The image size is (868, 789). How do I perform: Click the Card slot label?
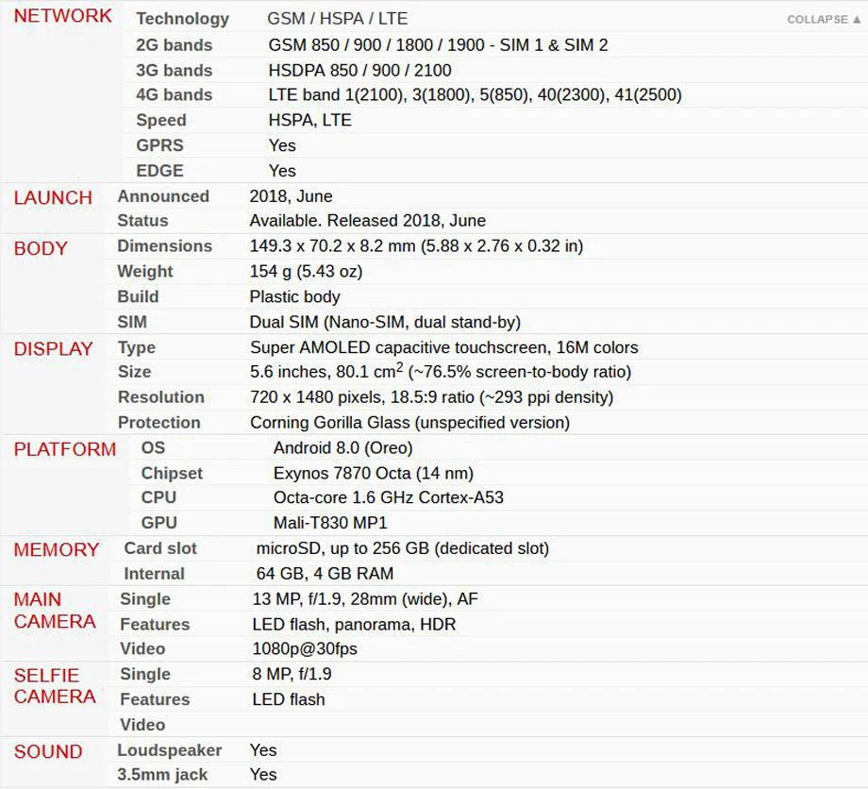click(160, 548)
